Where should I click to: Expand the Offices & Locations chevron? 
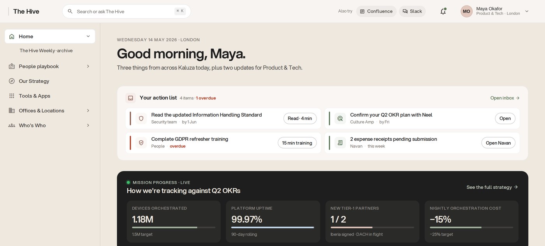click(88, 111)
